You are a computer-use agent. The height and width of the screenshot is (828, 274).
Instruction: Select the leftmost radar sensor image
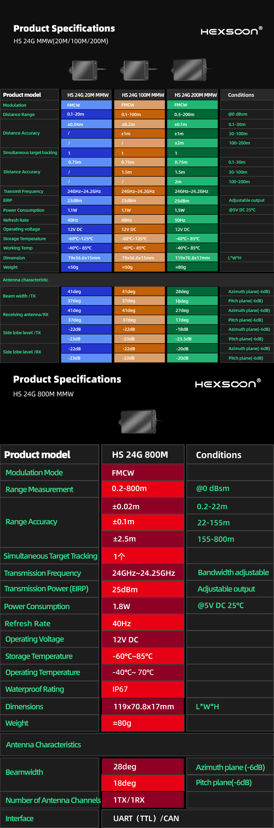coord(85,70)
